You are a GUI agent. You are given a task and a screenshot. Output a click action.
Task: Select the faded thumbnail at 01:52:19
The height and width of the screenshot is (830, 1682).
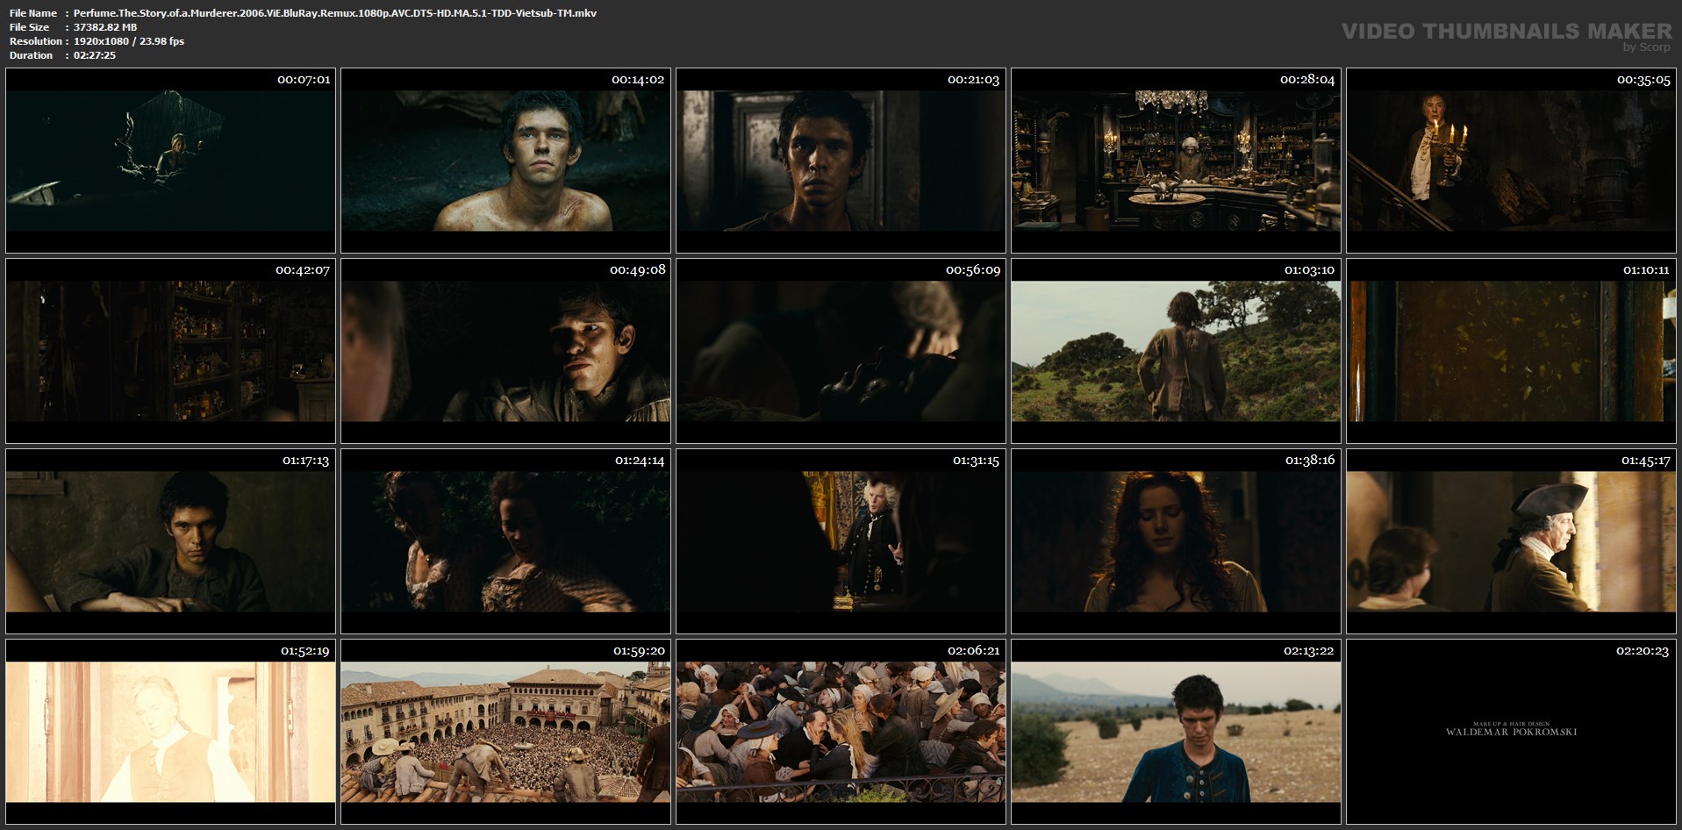(x=170, y=732)
